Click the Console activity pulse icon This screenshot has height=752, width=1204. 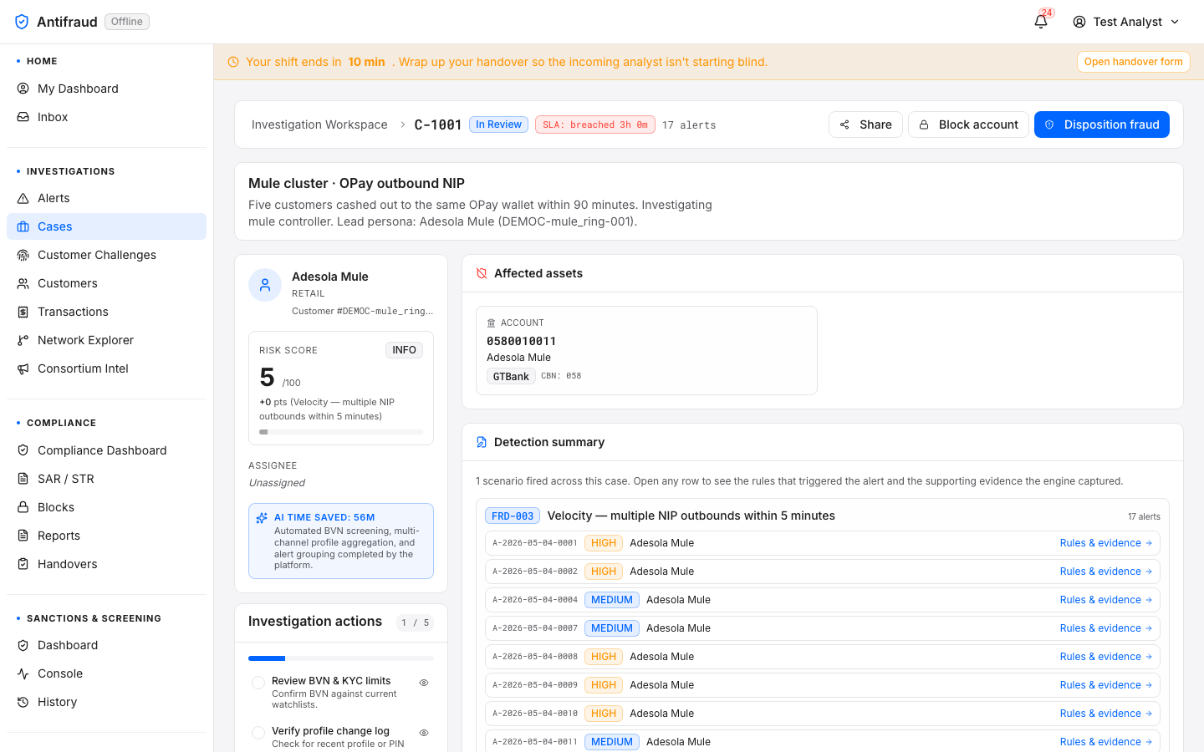tap(23, 673)
